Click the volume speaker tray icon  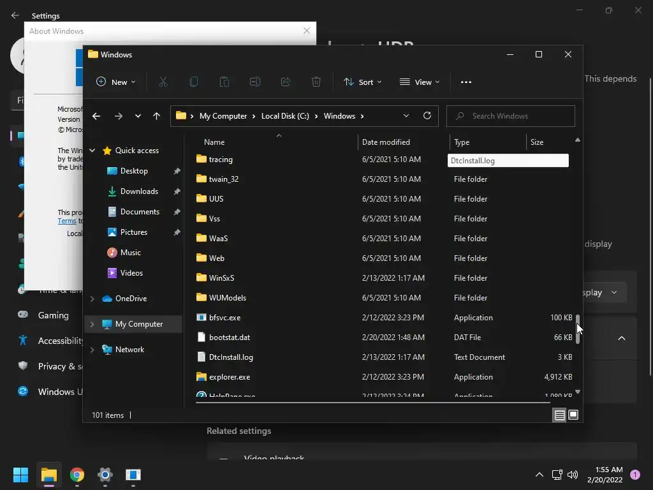pyautogui.click(x=573, y=475)
